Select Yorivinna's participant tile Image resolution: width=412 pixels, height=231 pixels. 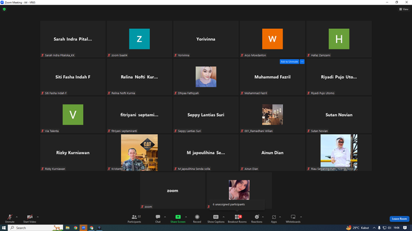(206, 39)
